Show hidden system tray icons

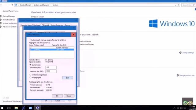(x=174, y=108)
